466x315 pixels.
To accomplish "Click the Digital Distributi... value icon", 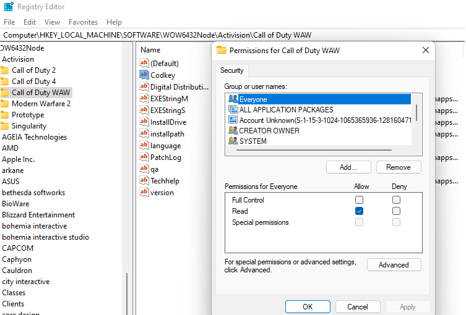I will click(x=144, y=86).
